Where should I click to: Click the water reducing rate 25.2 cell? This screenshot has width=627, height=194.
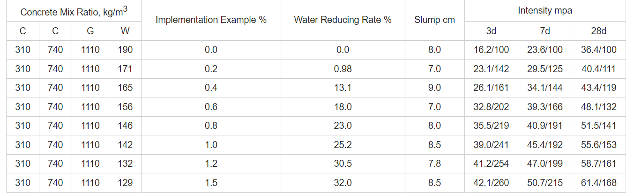point(343,145)
